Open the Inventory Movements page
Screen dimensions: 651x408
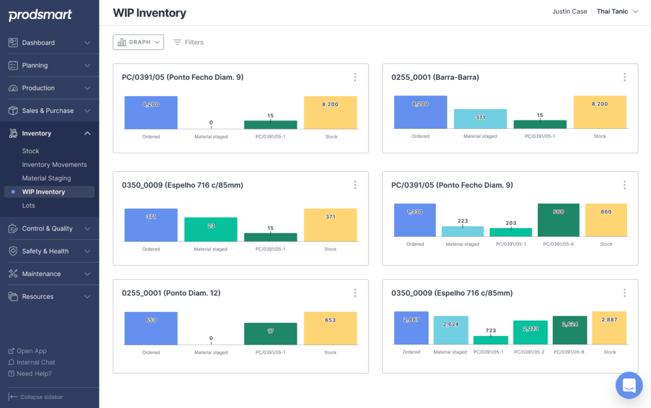(x=54, y=164)
